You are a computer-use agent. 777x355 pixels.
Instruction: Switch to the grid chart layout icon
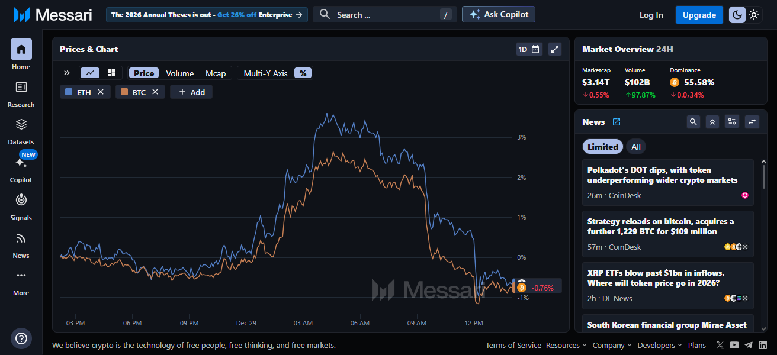(111, 72)
